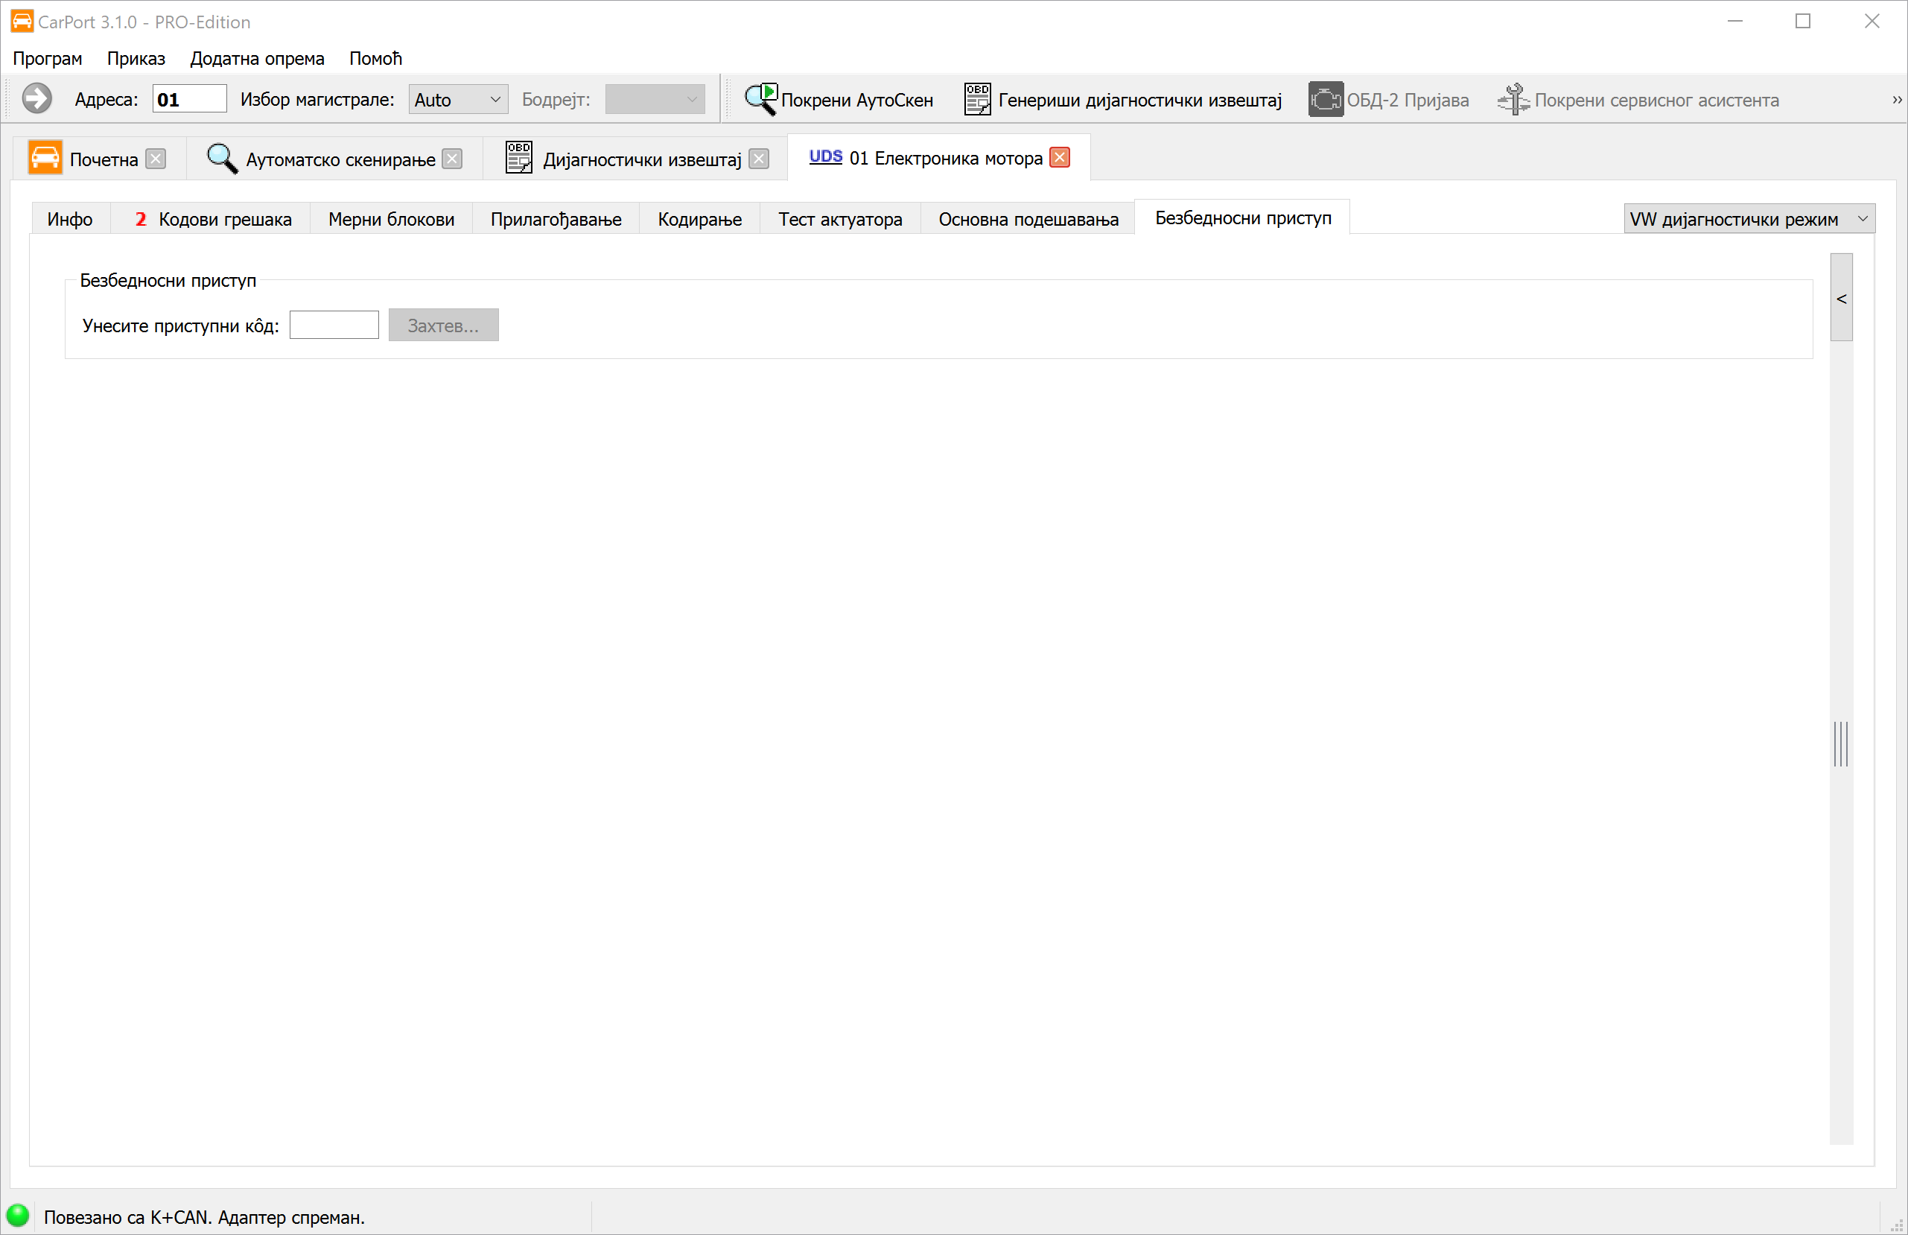This screenshot has height=1235, width=1908.
Task: Close the Аутоматско скенирање tab
Action: coord(453,159)
